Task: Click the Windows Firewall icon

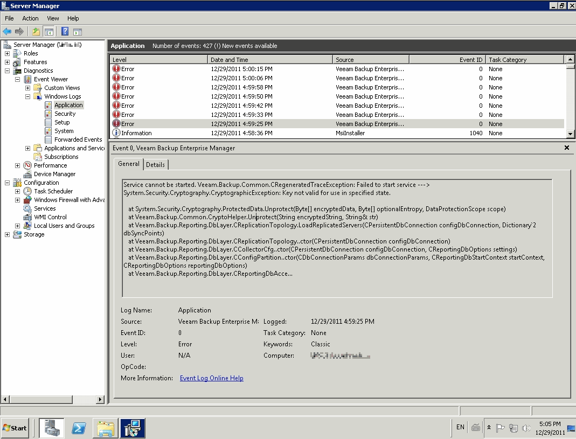Action: 27,200
